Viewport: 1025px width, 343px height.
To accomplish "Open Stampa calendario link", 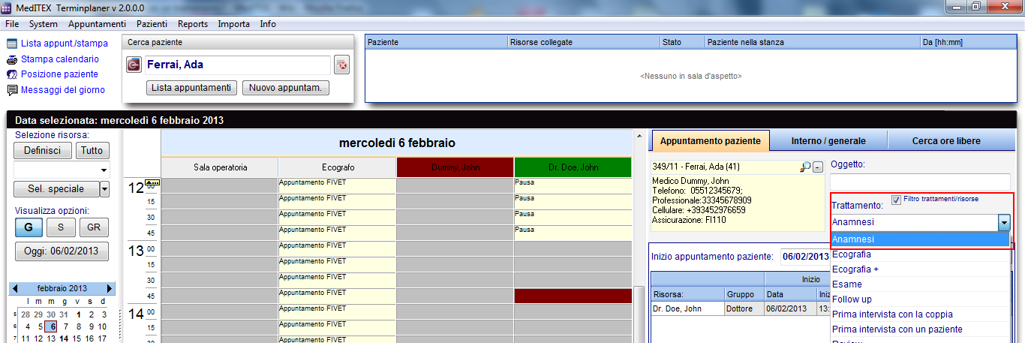I will tap(59, 59).
